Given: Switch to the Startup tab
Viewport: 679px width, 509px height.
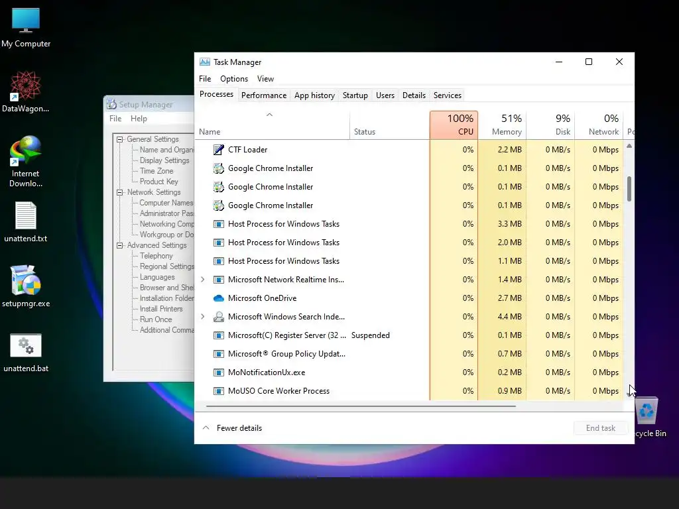Looking at the screenshot, I should (355, 95).
